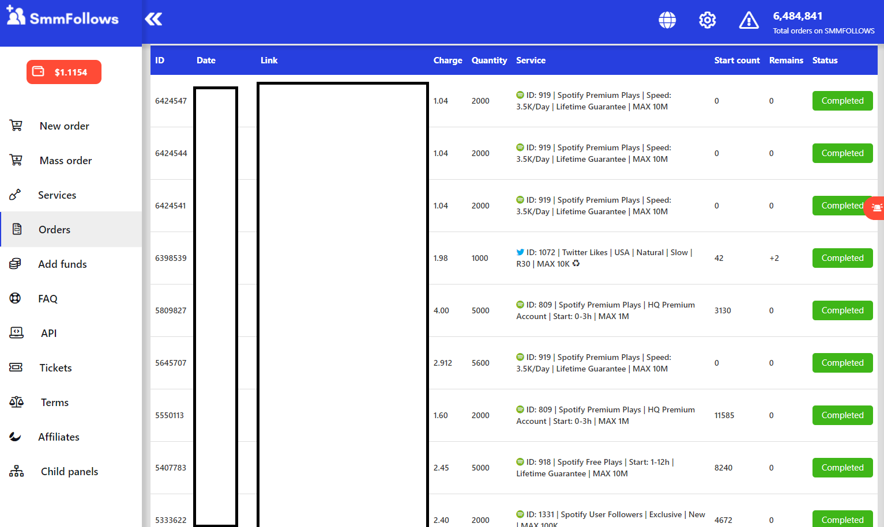Open the language globe icon
The width and height of the screenshot is (884, 527).
pos(667,20)
